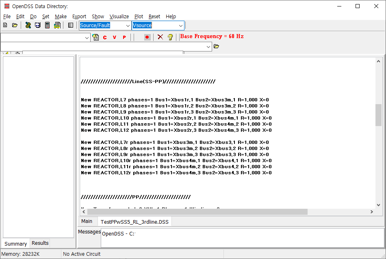386x259 pixels.
Task: Click the red V voltages button
Action: coord(115,37)
